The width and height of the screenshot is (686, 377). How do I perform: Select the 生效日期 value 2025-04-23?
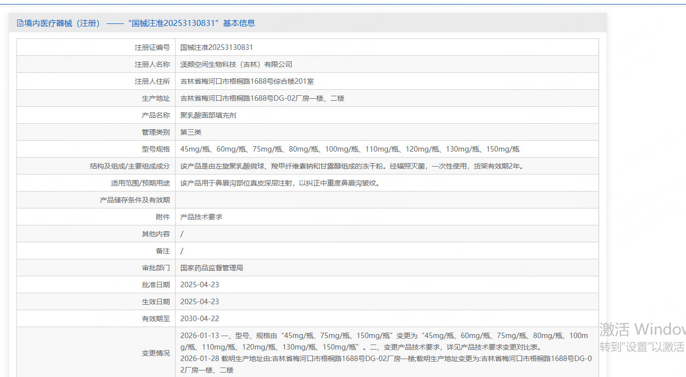click(200, 302)
